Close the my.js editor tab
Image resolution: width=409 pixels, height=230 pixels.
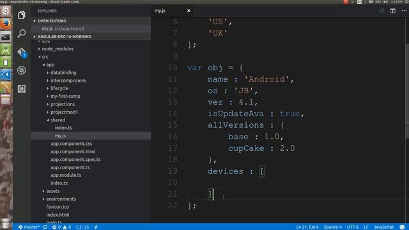click(x=189, y=11)
